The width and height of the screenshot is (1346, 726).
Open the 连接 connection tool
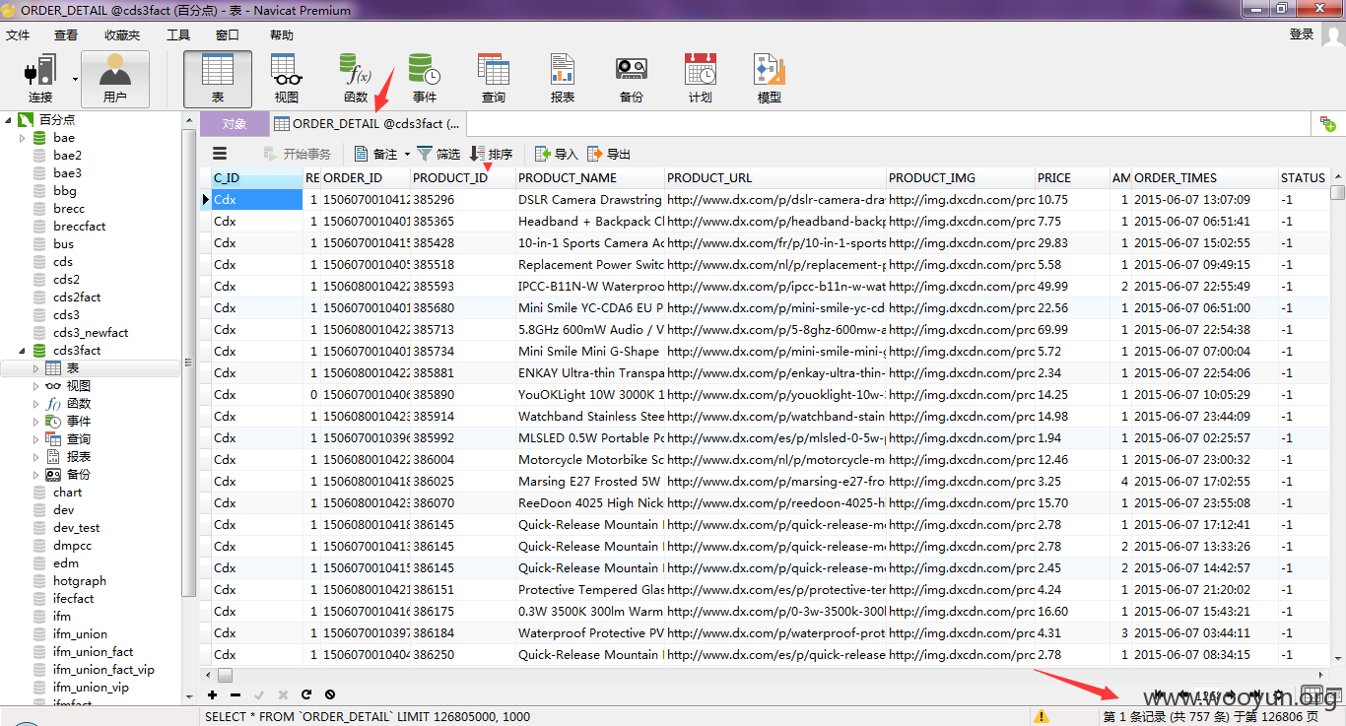pos(40,79)
